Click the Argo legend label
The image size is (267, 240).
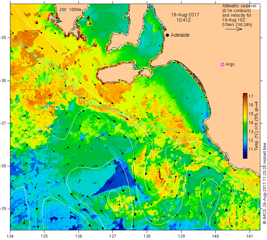pos(230,64)
